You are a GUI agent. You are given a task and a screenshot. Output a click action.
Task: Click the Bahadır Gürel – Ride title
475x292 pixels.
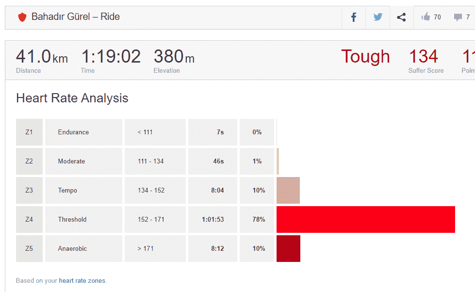click(75, 16)
